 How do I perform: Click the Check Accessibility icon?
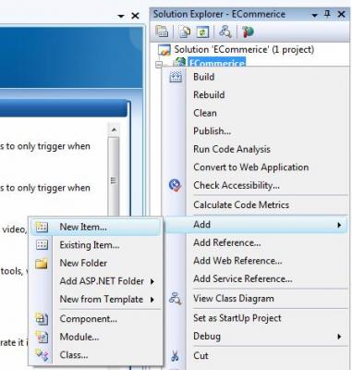click(176, 185)
